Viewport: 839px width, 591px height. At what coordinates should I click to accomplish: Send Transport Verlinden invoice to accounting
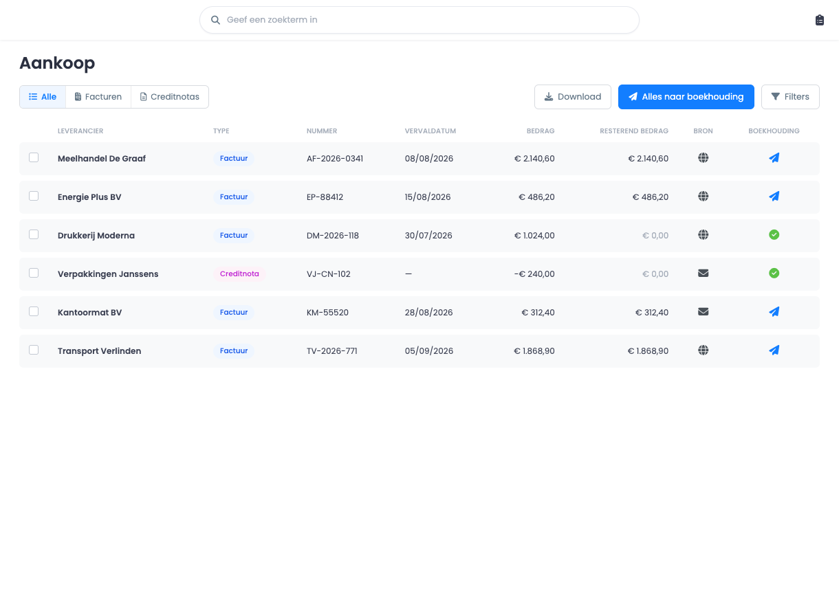[774, 350]
